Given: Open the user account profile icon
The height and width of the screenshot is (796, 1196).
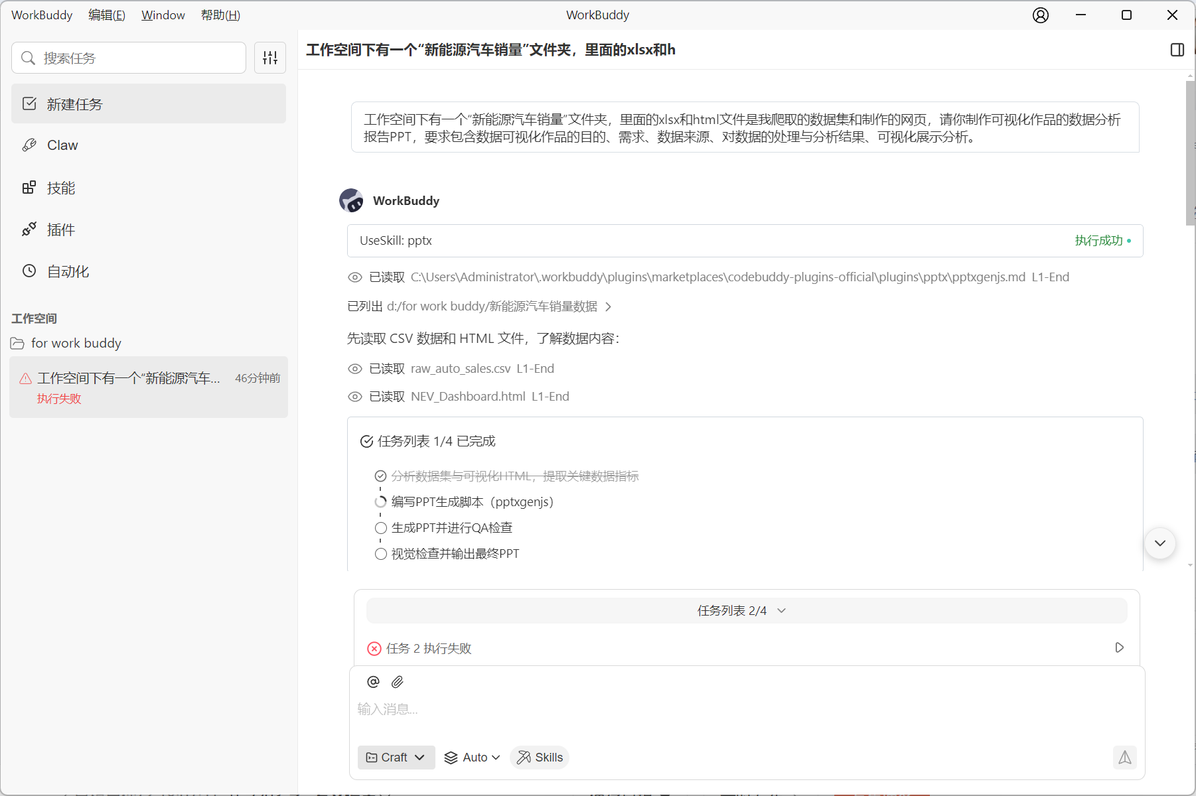Looking at the screenshot, I should click(1040, 15).
